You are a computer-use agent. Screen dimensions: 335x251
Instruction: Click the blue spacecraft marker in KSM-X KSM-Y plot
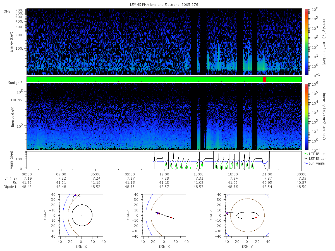point(75,195)
